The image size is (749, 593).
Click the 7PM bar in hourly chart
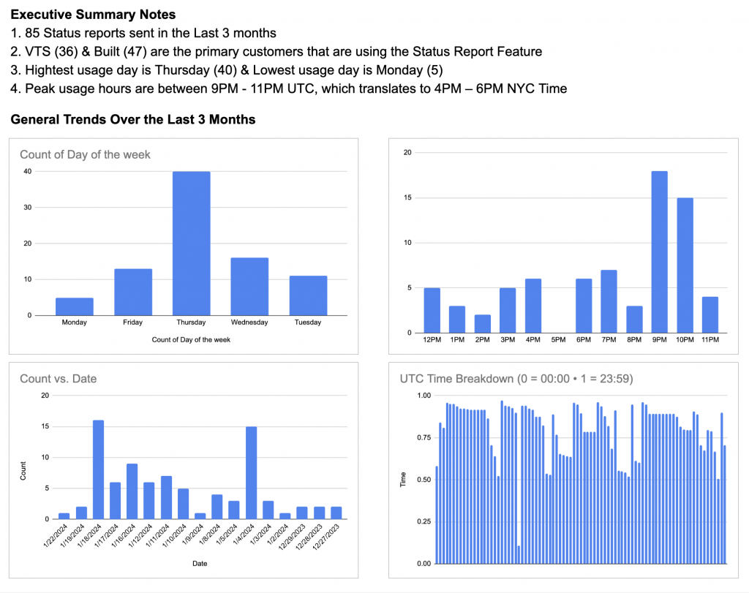[609, 301]
